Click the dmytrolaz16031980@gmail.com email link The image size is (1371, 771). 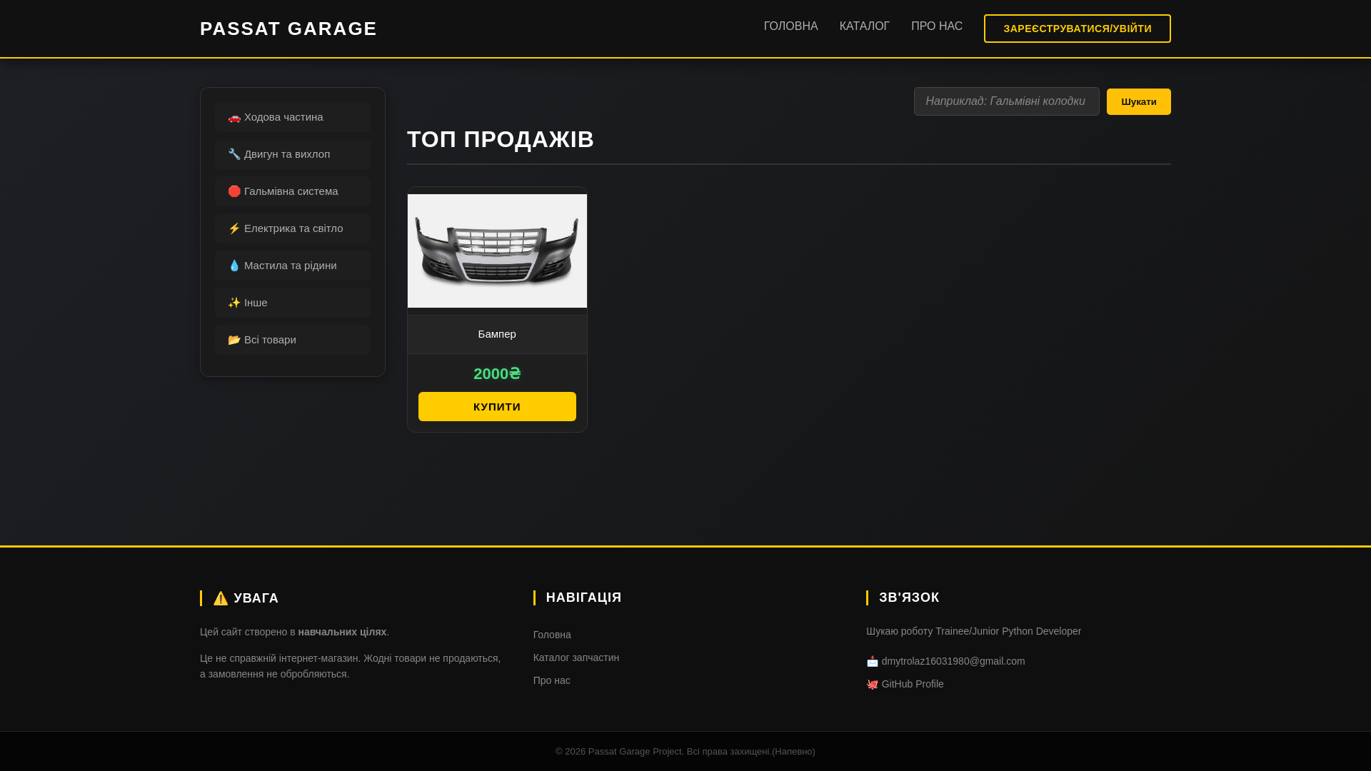coord(953,661)
